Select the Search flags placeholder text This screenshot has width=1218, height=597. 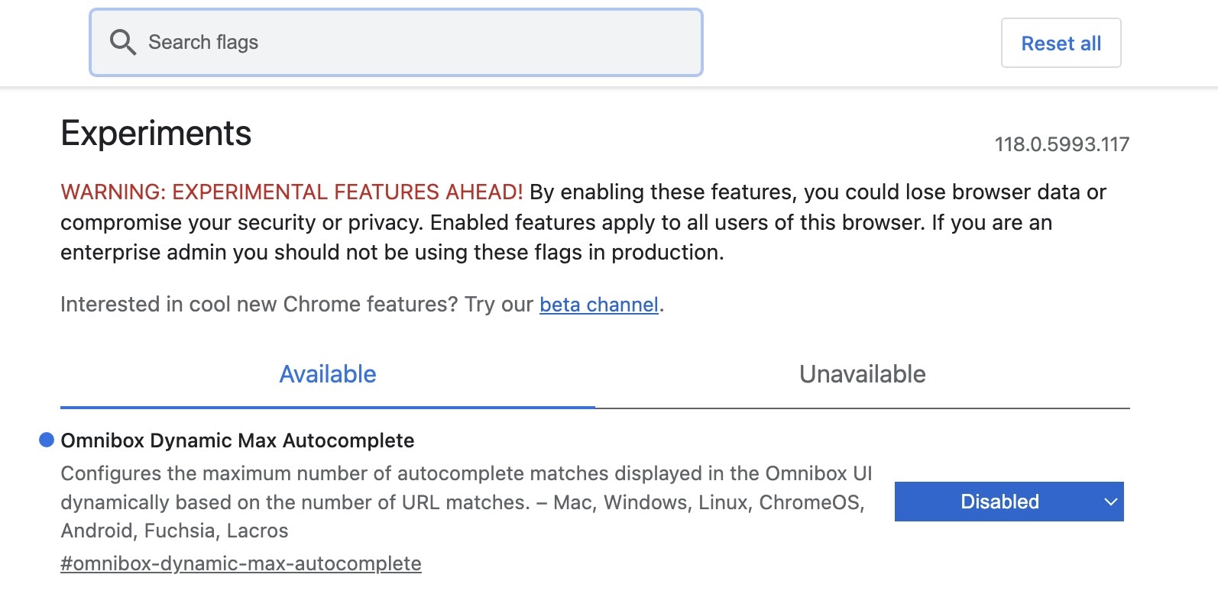[x=202, y=42]
